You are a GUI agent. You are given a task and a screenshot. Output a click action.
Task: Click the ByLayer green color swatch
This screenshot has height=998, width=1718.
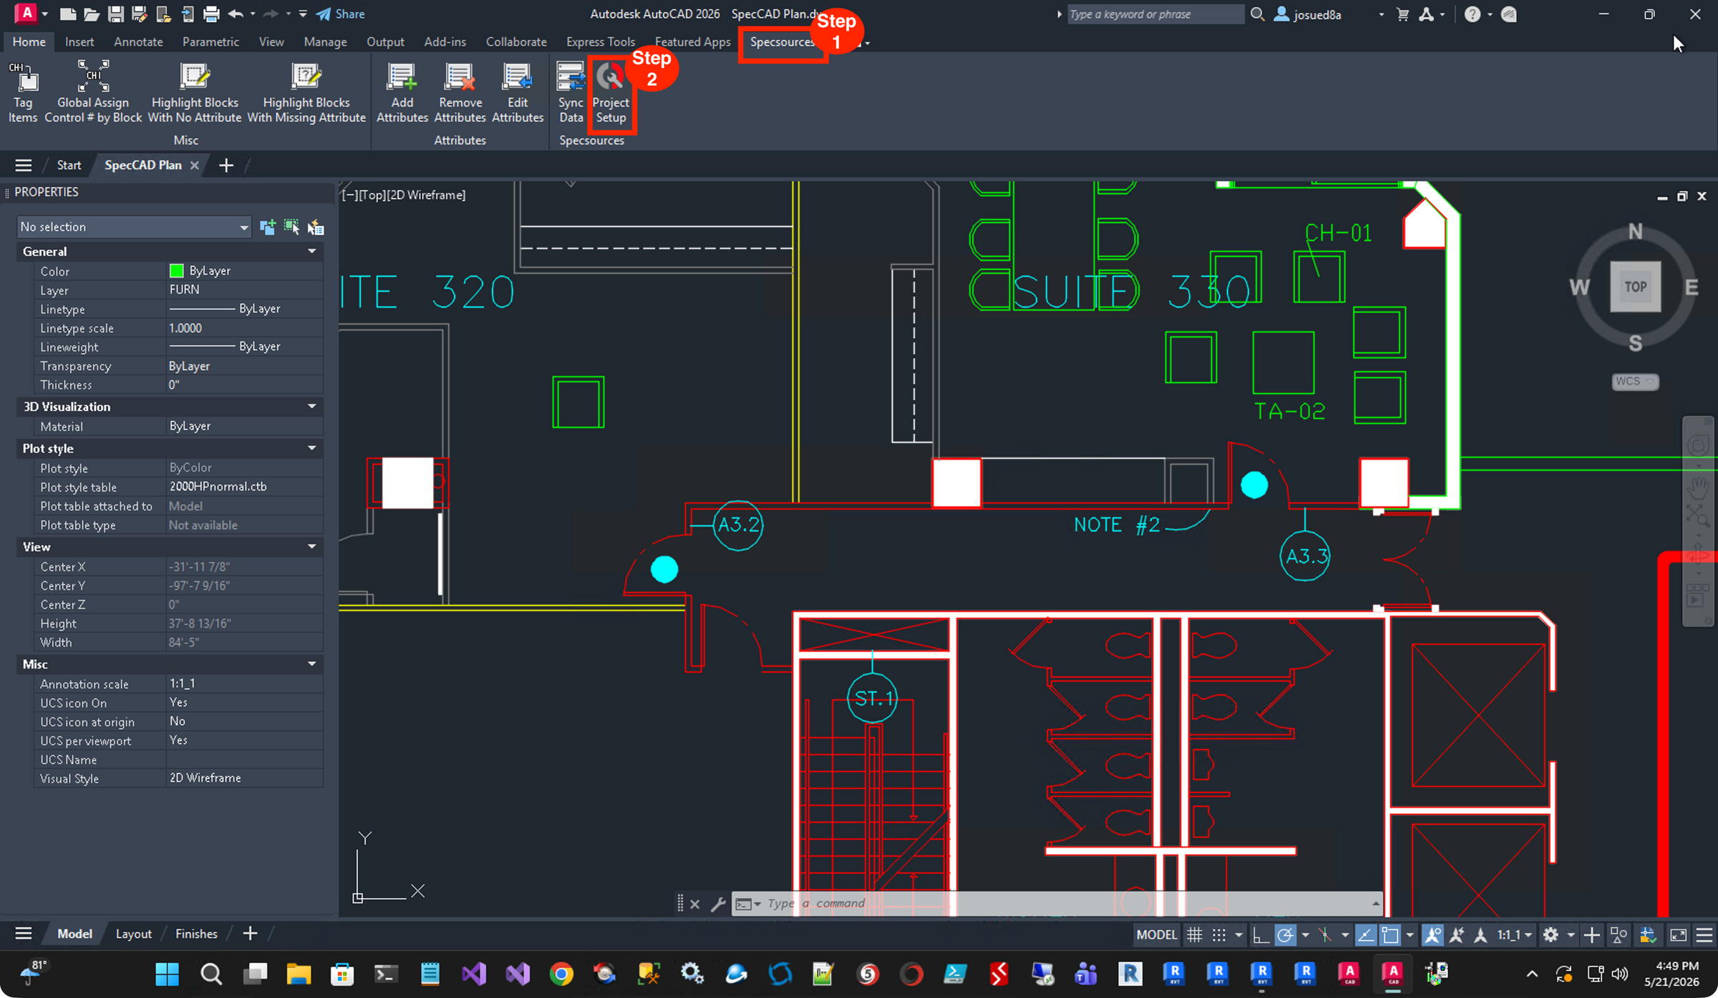click(176, 271)
